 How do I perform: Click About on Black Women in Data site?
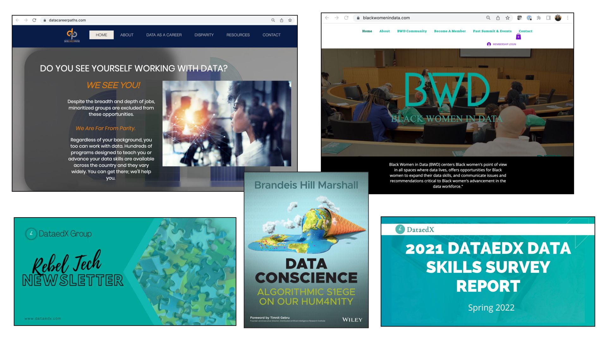coord(384,31)
